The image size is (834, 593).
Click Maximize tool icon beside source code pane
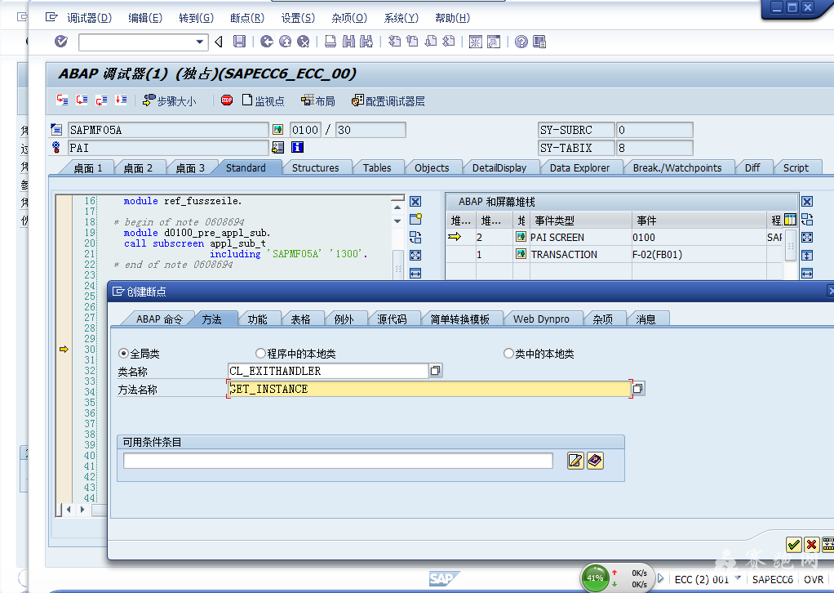415,255
